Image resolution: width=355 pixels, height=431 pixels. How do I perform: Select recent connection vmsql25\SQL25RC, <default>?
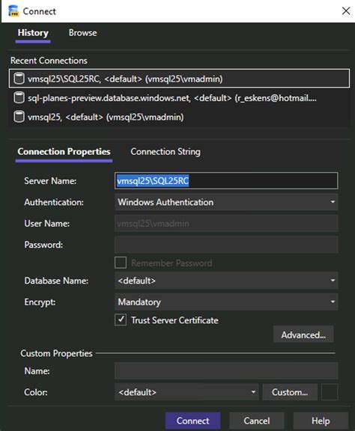pyautogui.click(x=180, y=79)
